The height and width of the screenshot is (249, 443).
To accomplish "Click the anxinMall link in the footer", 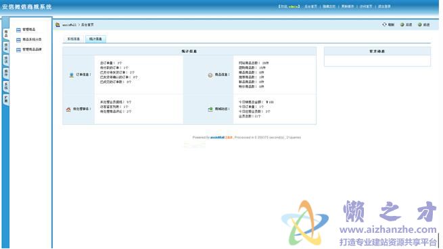I will [217, 138].
